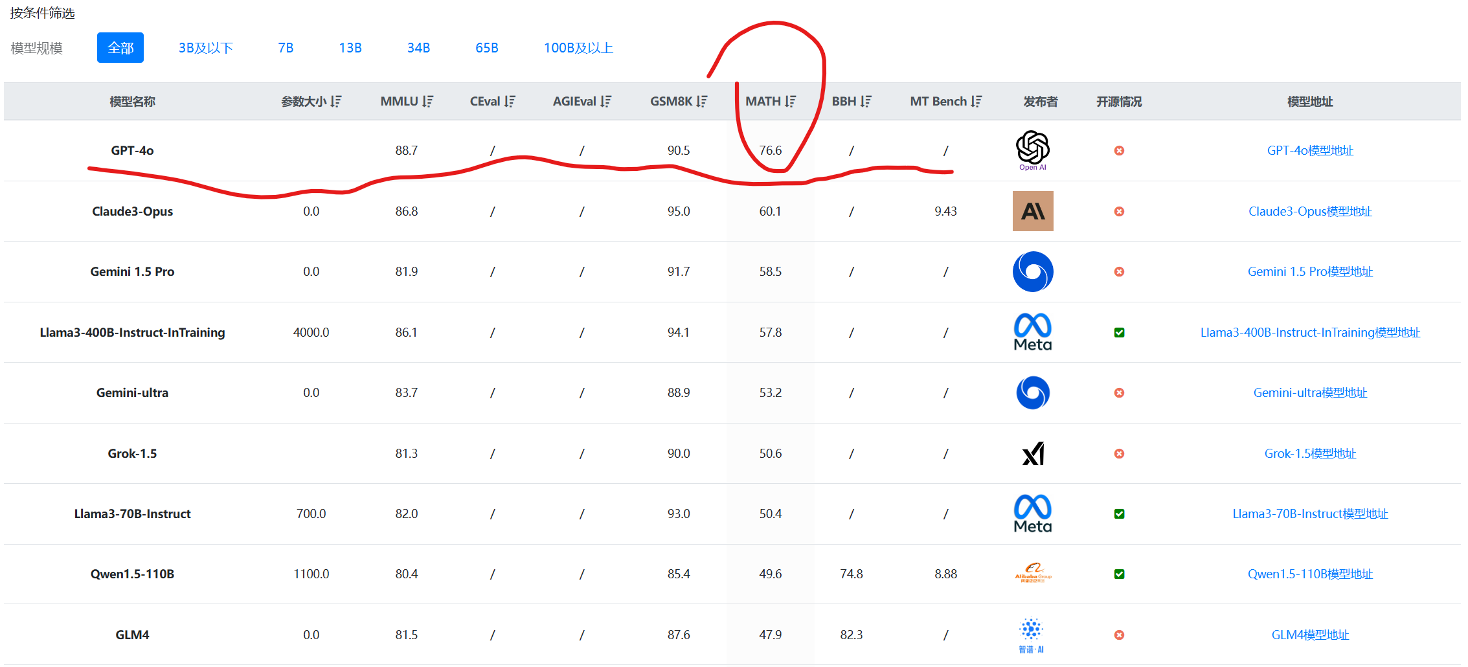Viewport: 1468px width, 667px height.
Task: Click the 82.3 BBH score cell
Action: 852,635
